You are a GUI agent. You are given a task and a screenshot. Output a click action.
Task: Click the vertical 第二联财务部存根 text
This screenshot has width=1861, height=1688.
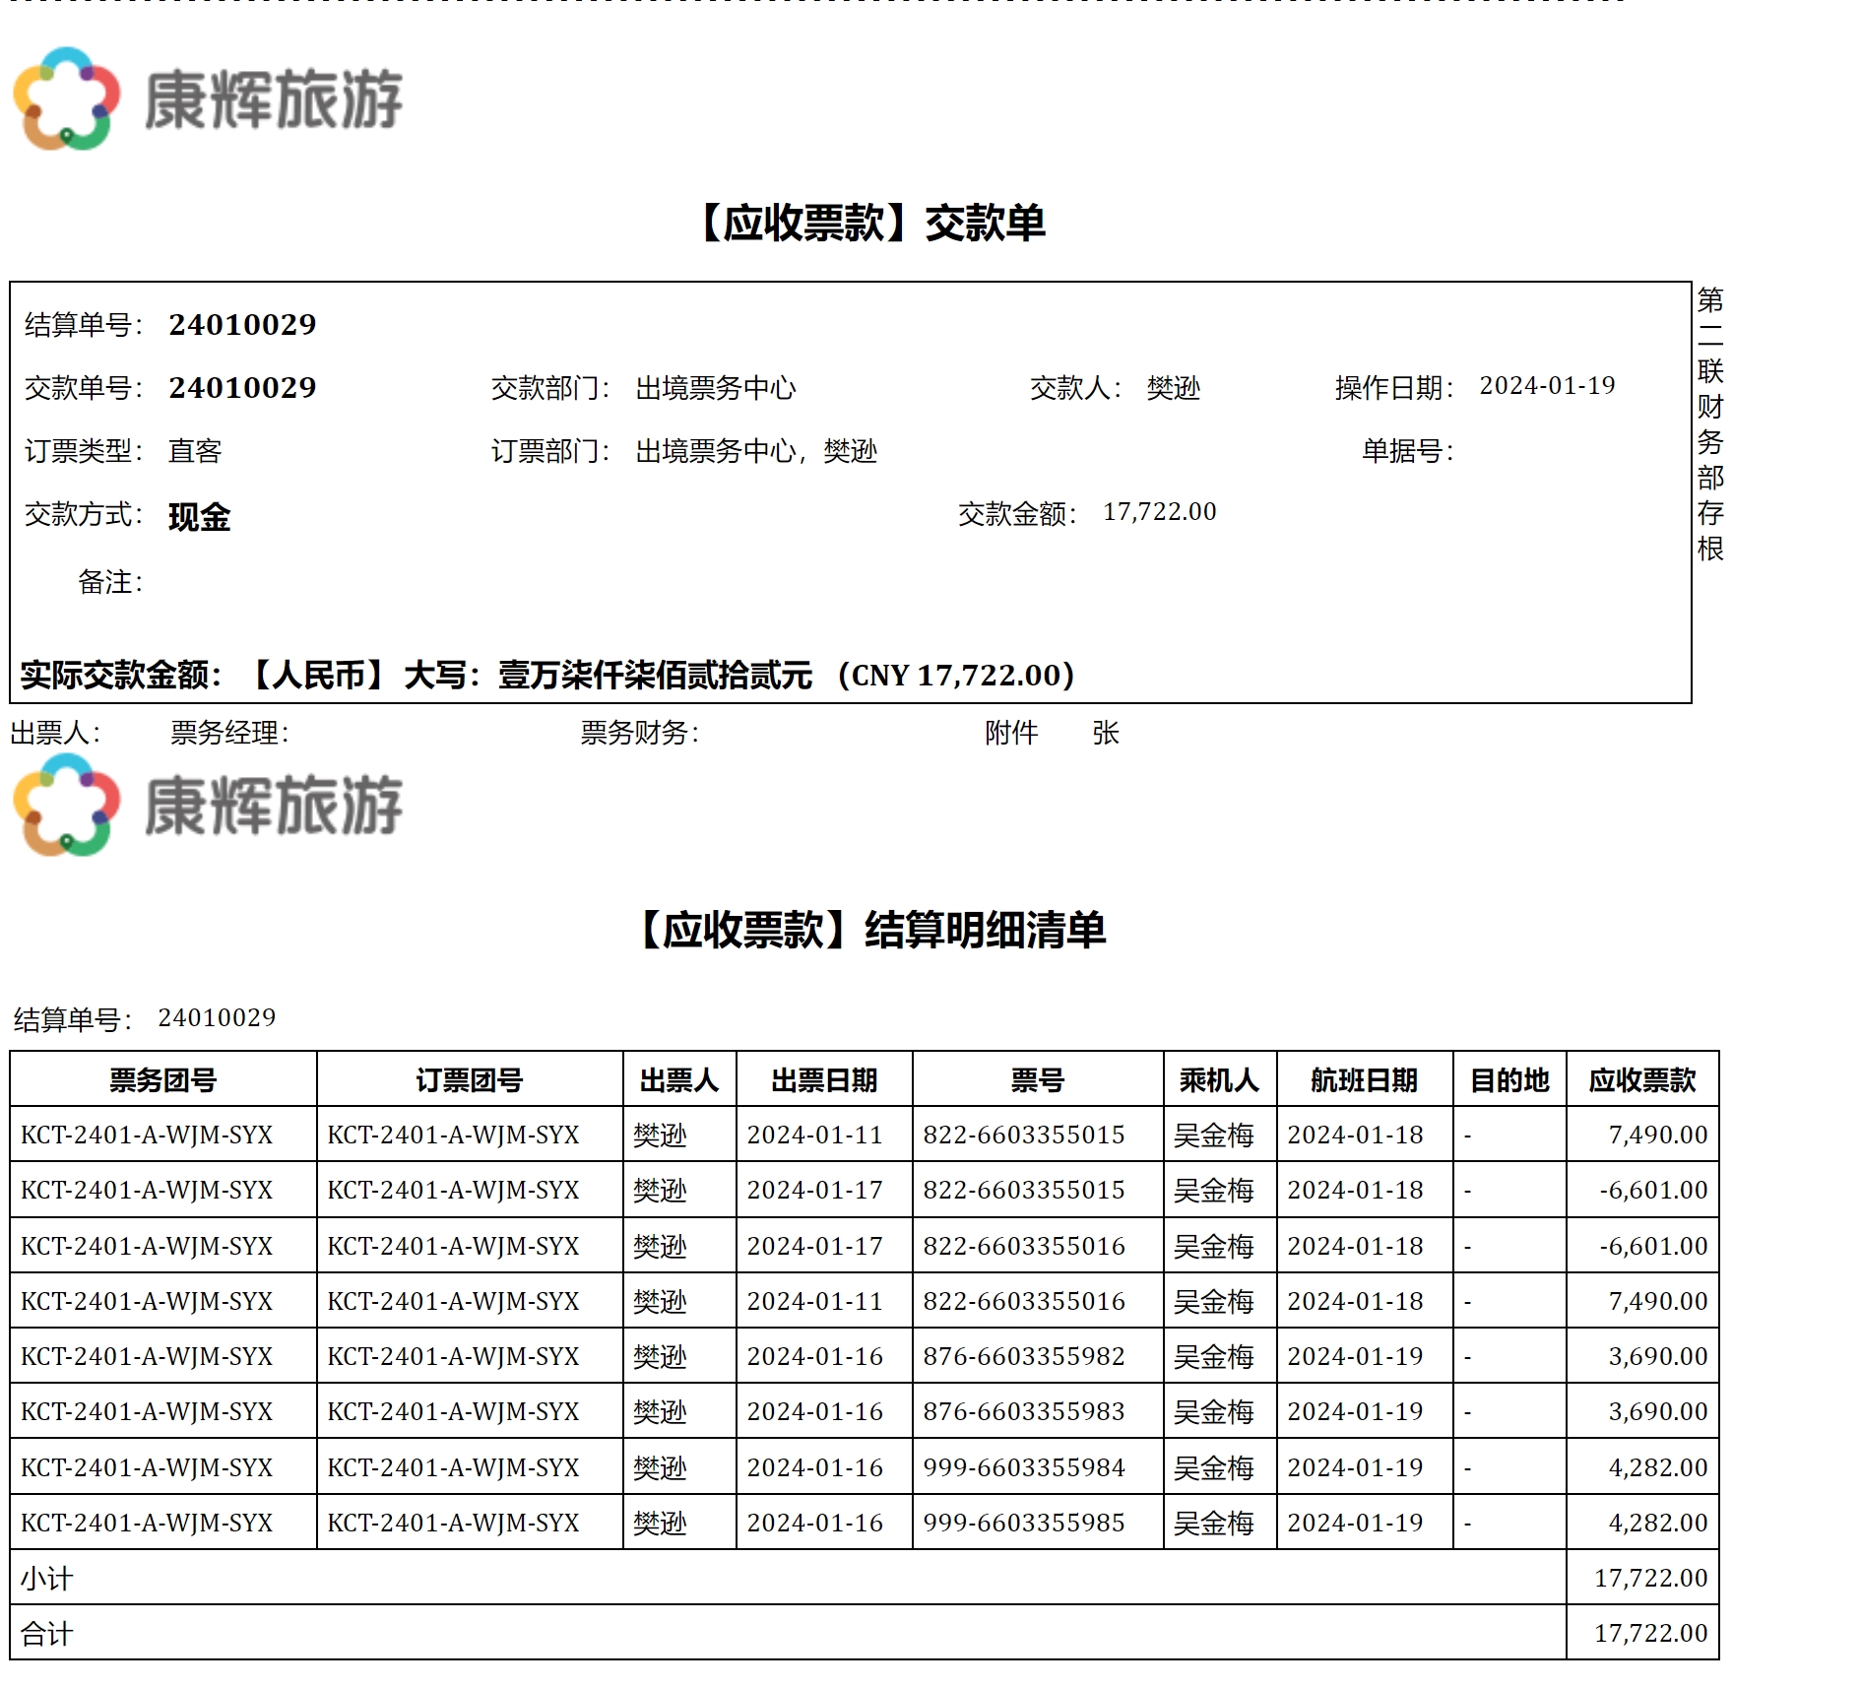1710,423
